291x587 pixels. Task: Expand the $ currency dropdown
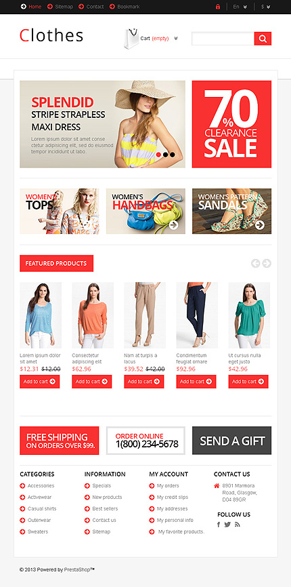[x=265, y=7]
